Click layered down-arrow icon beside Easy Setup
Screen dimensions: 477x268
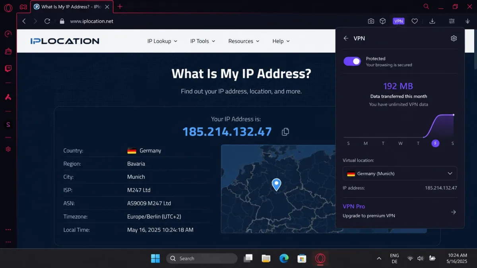pos(467,21)
